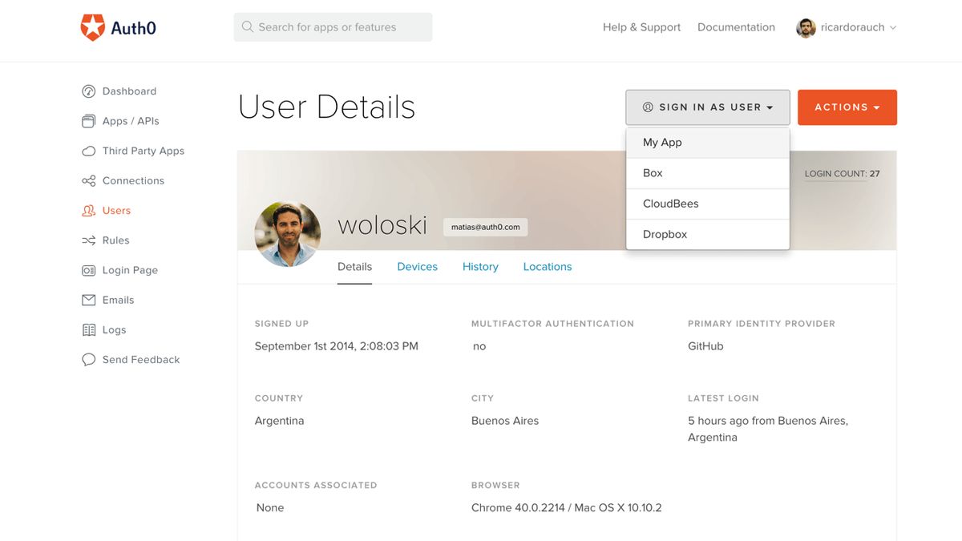
Task: Navigate to Connections
Action: coord(133,180)
